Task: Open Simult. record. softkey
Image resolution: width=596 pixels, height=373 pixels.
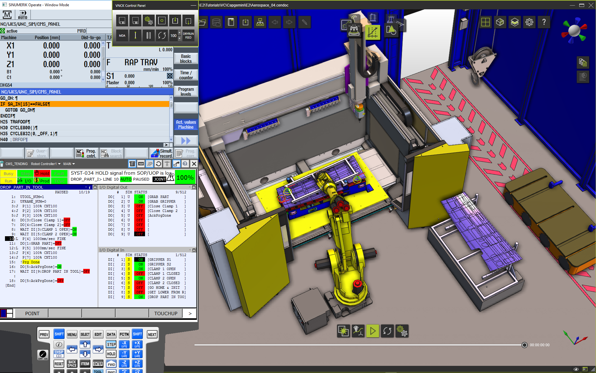Action: (162, 153)
